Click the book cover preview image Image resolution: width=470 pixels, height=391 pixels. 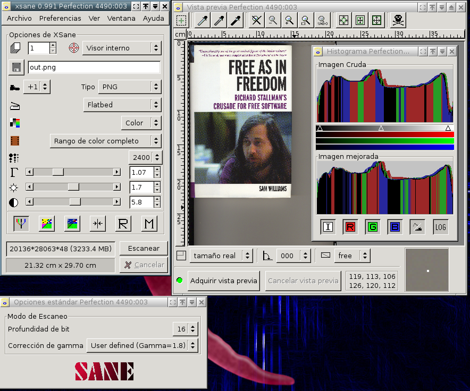pyautogui.click(x=243, y=121)
